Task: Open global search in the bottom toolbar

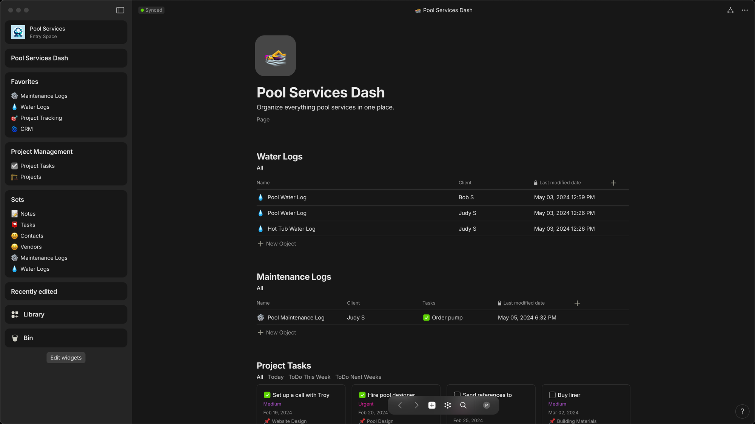Action: coord(463,405)
